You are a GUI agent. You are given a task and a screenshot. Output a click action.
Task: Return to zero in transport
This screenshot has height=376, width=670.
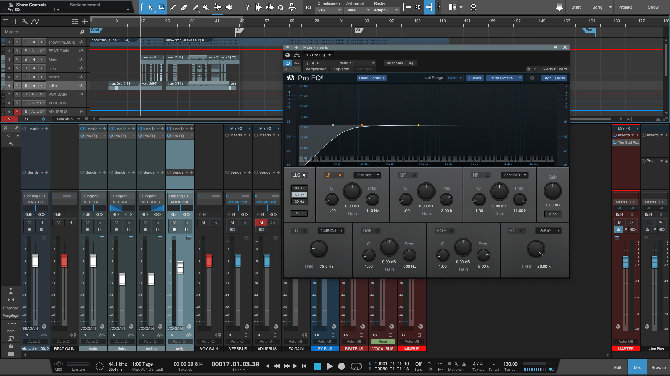coord(304,366)
